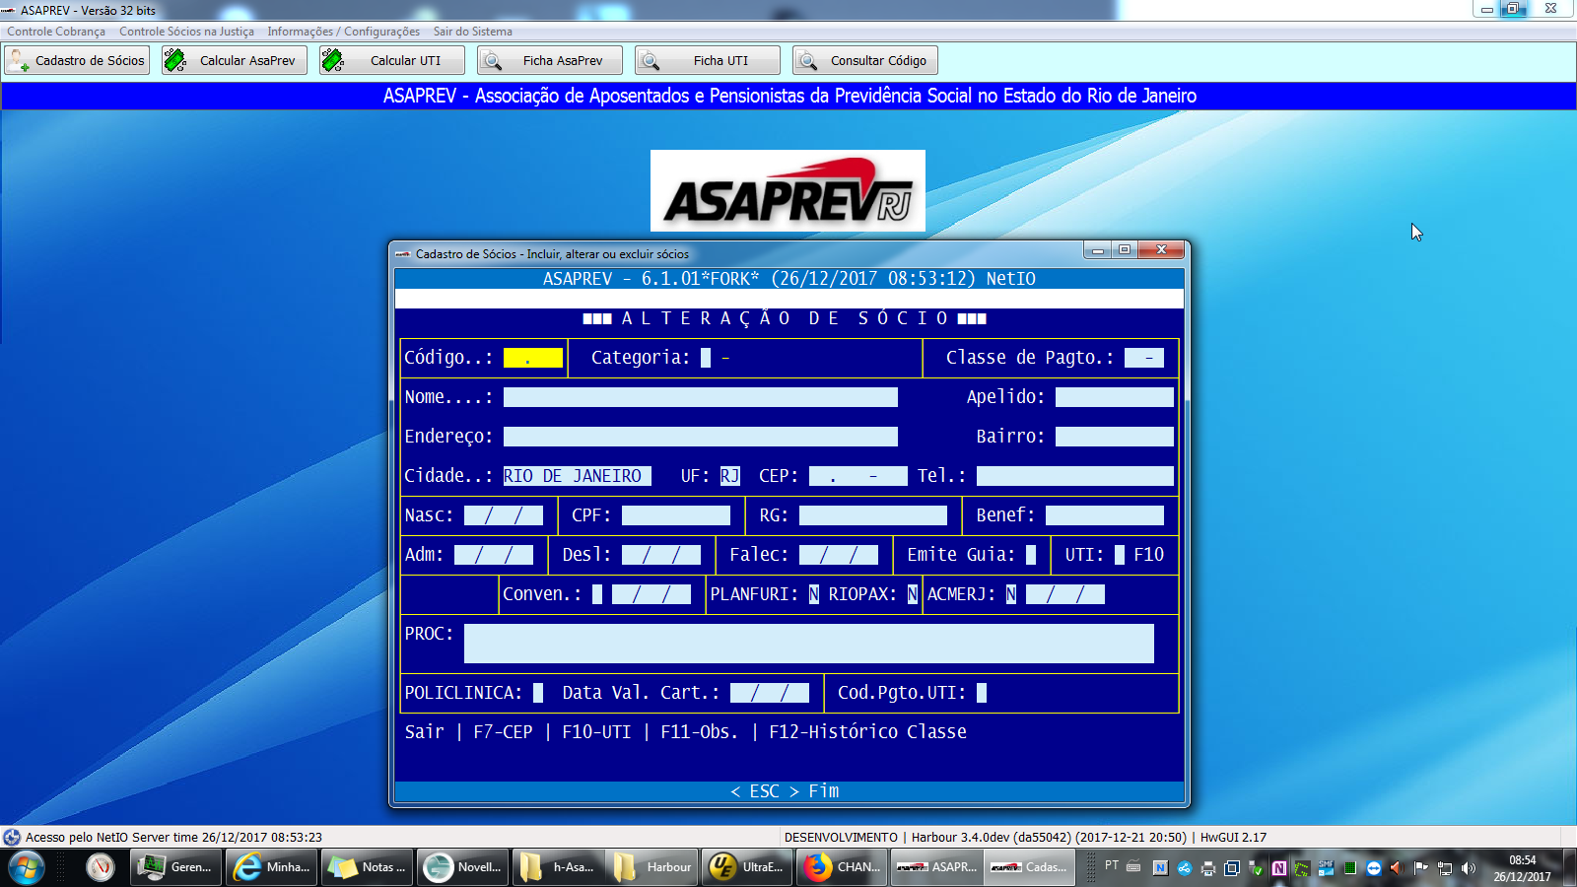Click the F7-CEP shortcut label
Screen dimensions: 1577x887
[503, 732]
